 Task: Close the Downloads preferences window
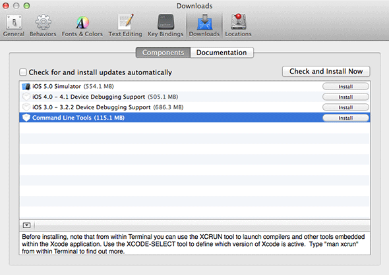tap(6, 5)
